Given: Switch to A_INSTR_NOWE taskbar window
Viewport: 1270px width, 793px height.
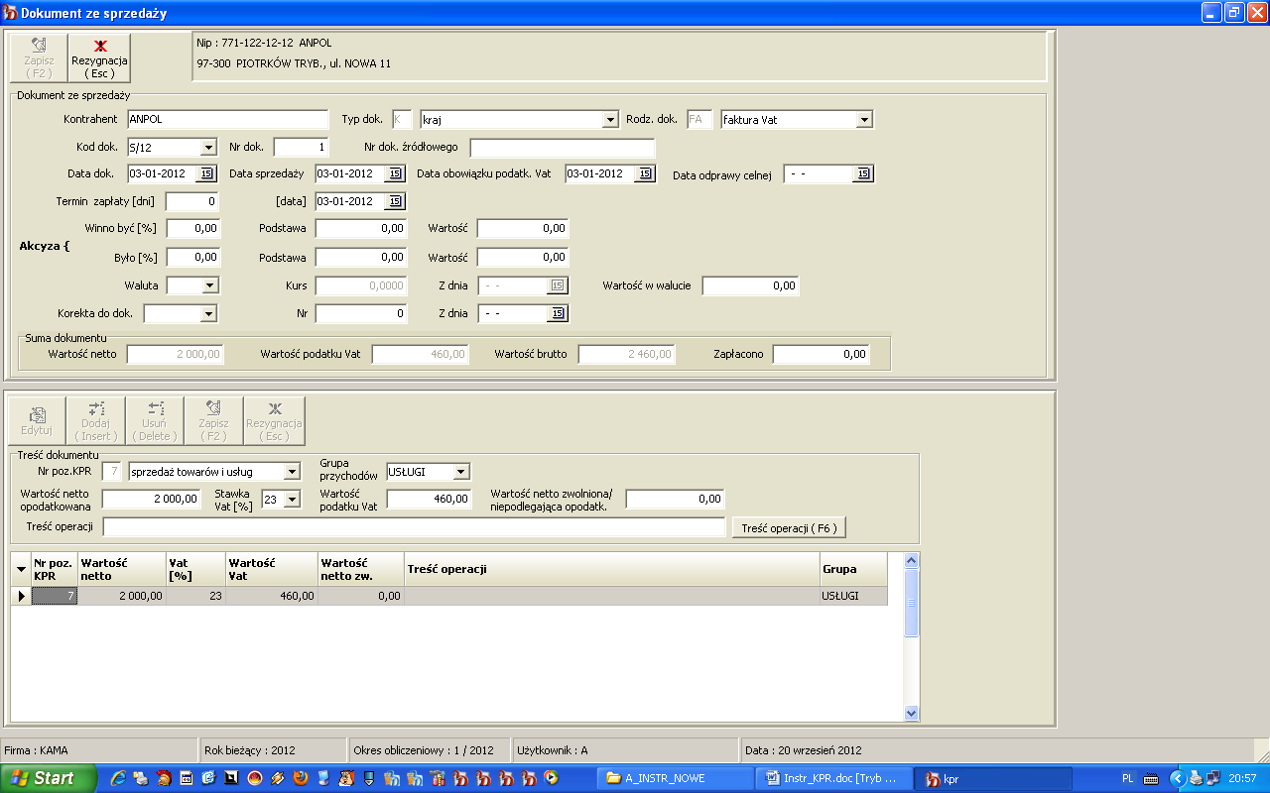Looking at the screenshot, I should coord(676,778).
